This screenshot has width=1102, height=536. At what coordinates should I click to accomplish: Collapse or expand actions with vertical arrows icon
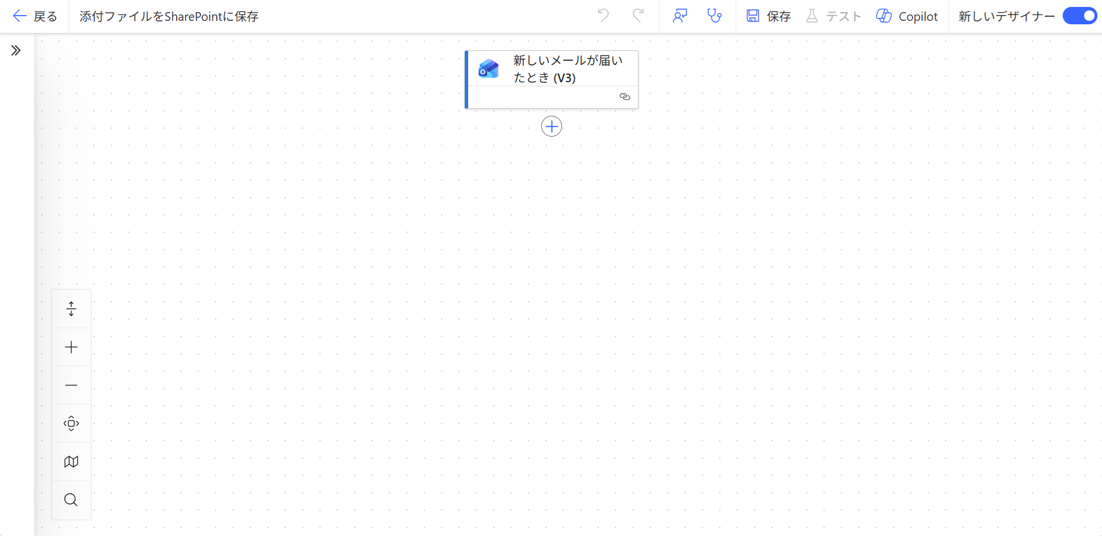[x=71, y=309]
